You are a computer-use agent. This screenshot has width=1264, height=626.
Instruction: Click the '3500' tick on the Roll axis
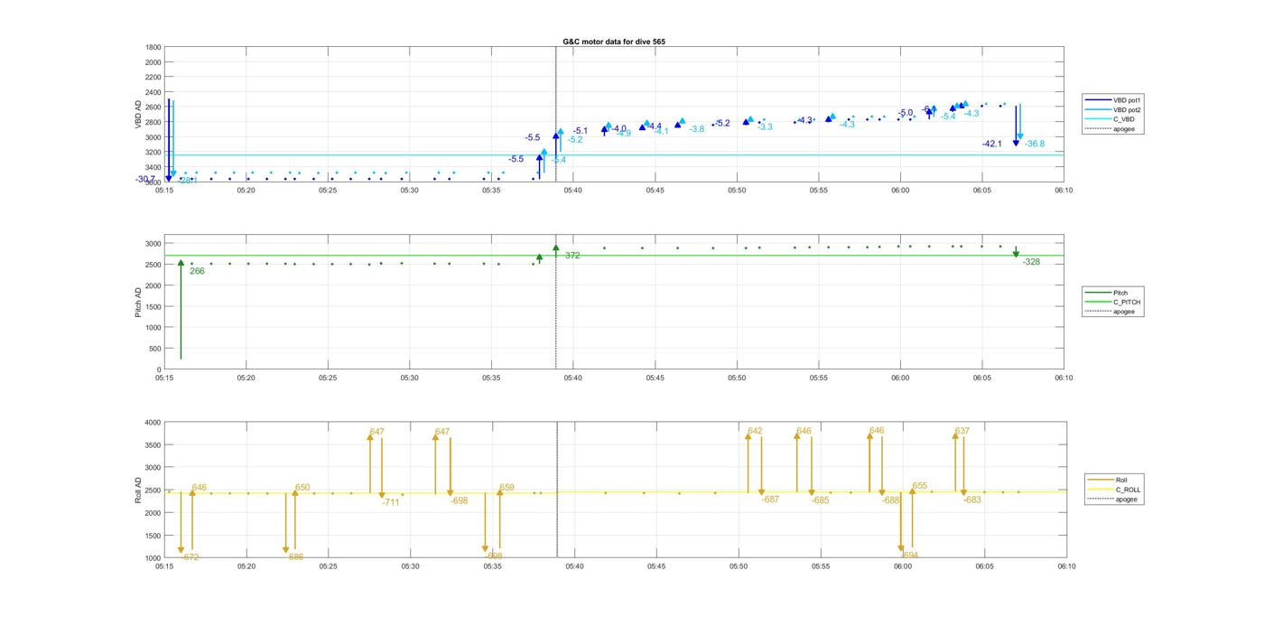(x=153, y=444)
